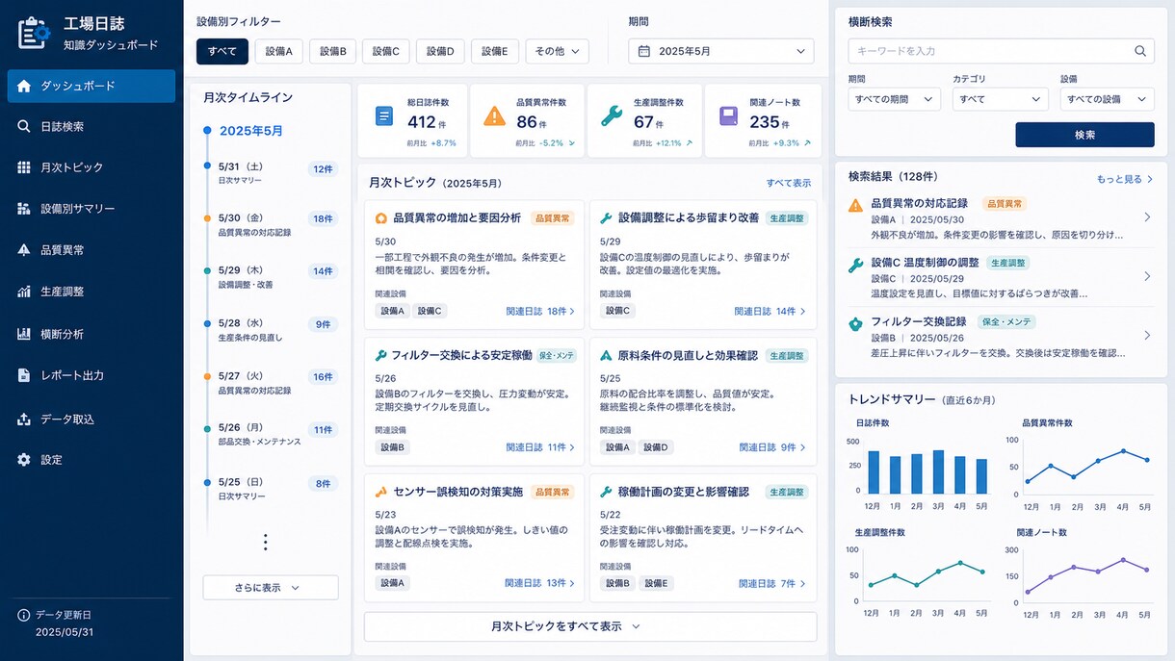Viewport: 1175px width, 661px height.
Task: Click the 18件 badge for 5/30
Action: pyautogui.click(x=323, y=218)
